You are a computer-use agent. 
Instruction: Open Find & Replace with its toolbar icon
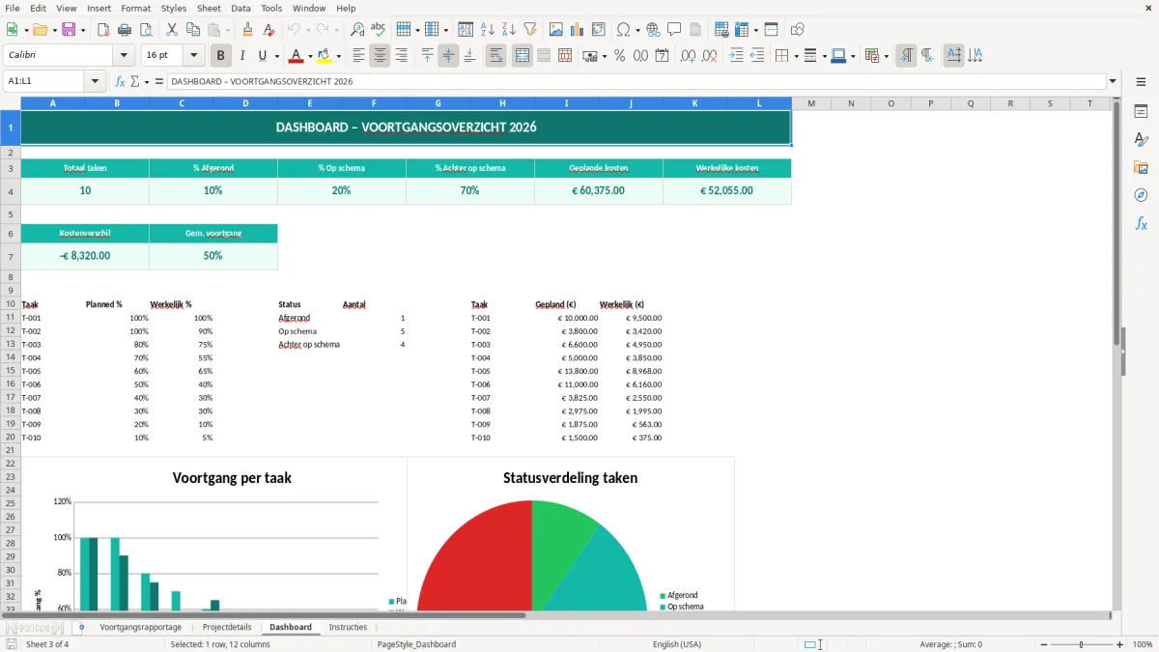point(357,30)
